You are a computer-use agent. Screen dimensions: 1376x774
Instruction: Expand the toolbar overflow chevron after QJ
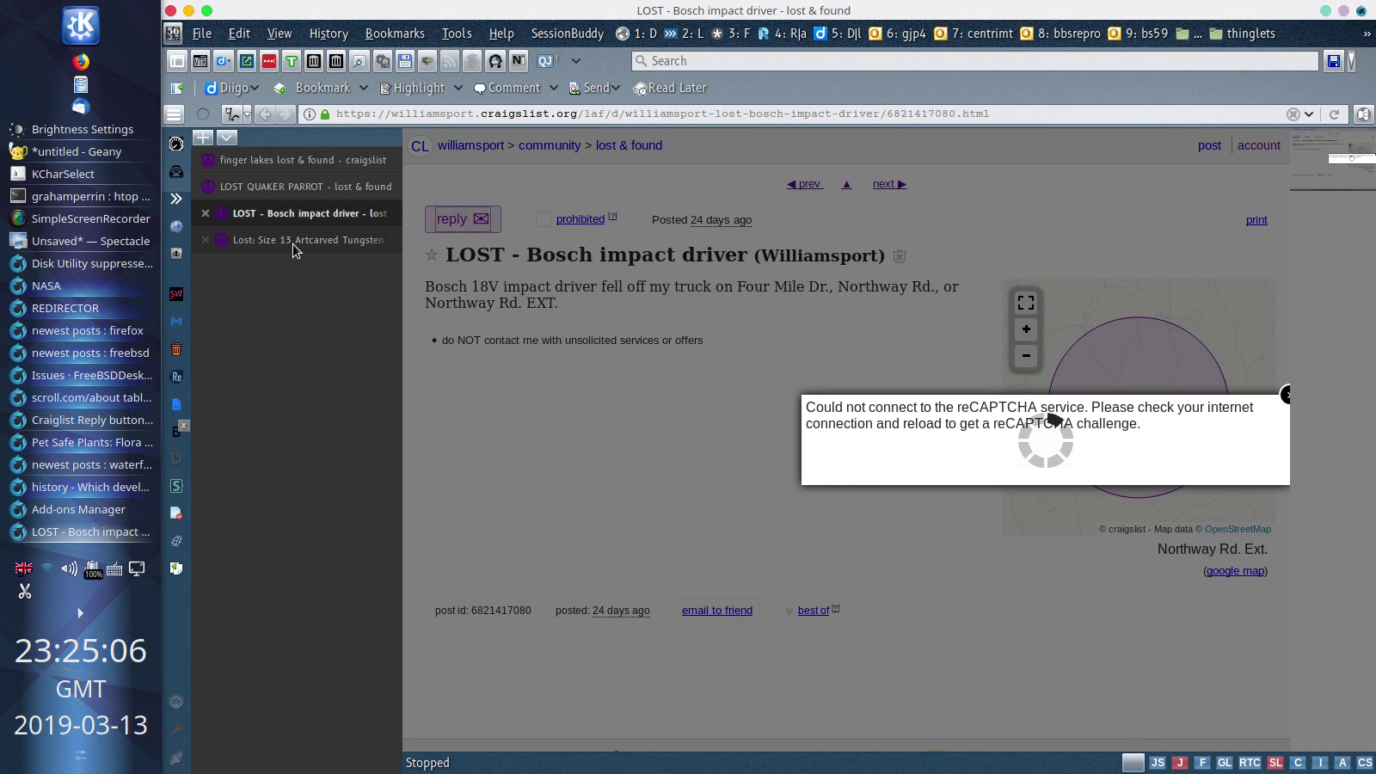click(x=576, y=61)
